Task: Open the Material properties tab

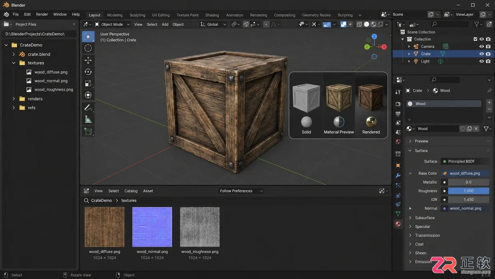Action: (x=398, y=224)
